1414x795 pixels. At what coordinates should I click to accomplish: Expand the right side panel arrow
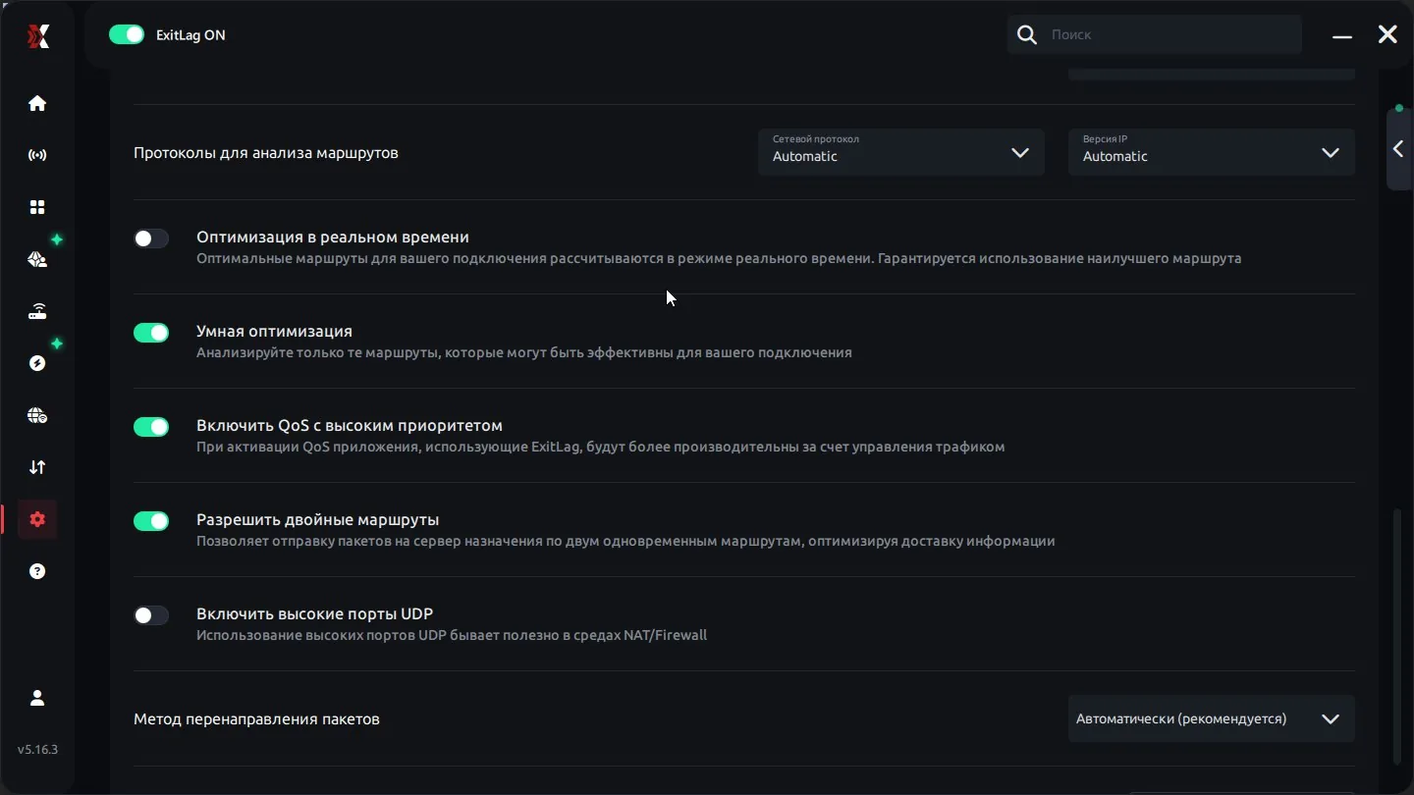click(x=1398, y=149)
